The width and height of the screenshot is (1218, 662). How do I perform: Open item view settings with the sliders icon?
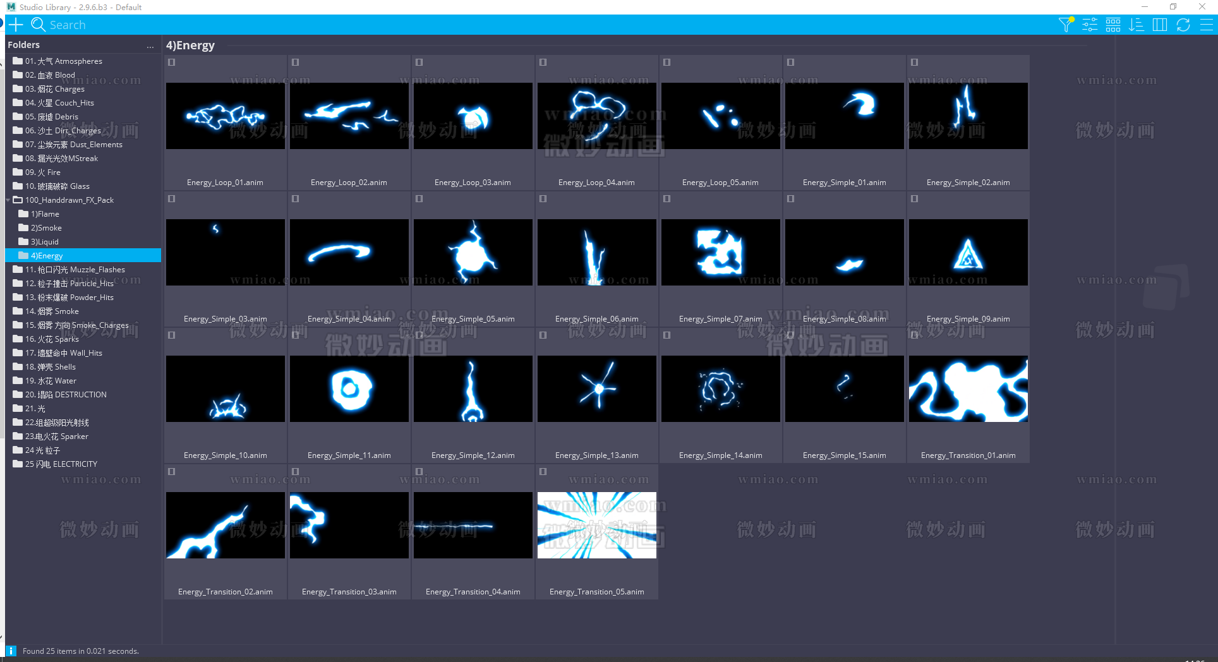click(x=1089, y=24)
